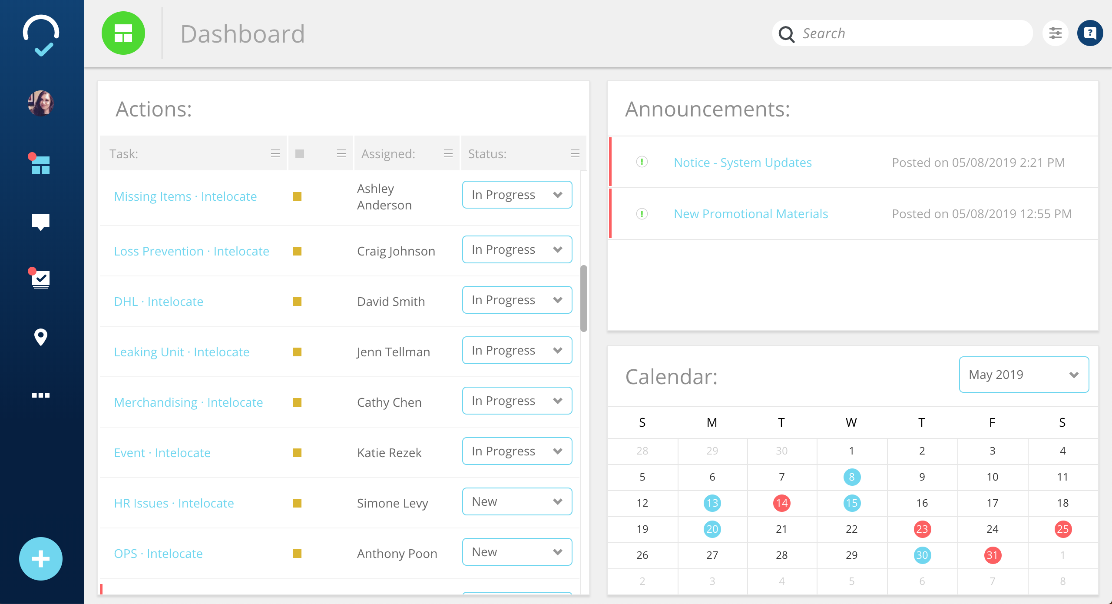
Task: Click the blue plus add button
Action: pyautogui.click(x=41, y=559)
